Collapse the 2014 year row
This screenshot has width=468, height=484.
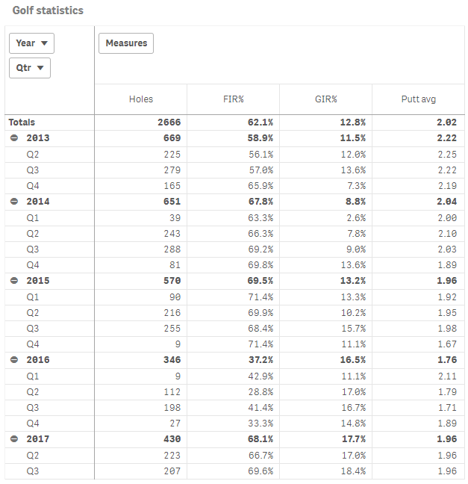tap(14, 201)
